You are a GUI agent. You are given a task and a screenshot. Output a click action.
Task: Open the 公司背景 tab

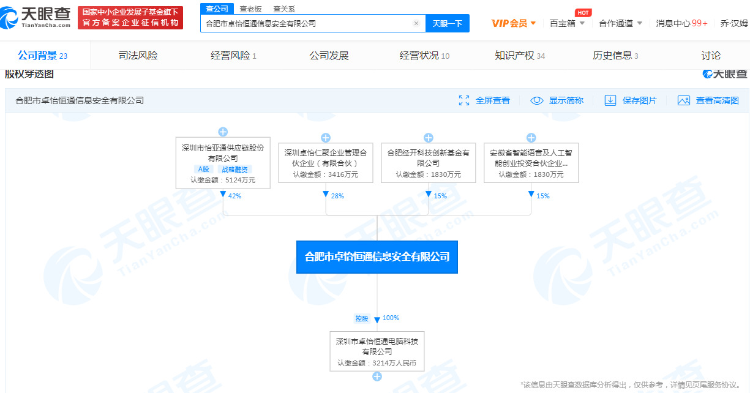point(42,56)
